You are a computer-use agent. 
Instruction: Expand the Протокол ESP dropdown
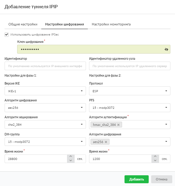point(130,91)
